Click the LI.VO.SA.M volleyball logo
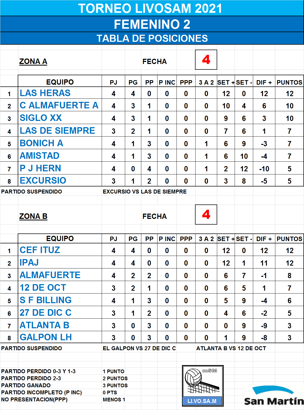The image size is (304, 410). [x=203, y=386]
